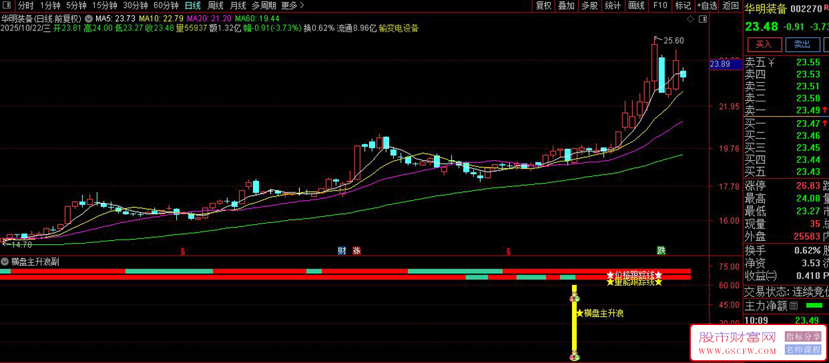Open the 横盘主升浪副 indicator settings icon
Image resolution: width=829 pixels, height=363 pixels.
point(6,262)
